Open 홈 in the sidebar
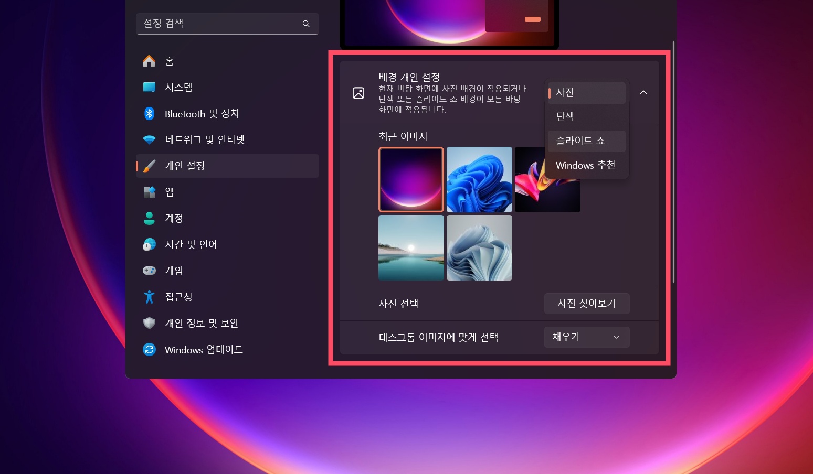813x474 pixels. [227, 61]
